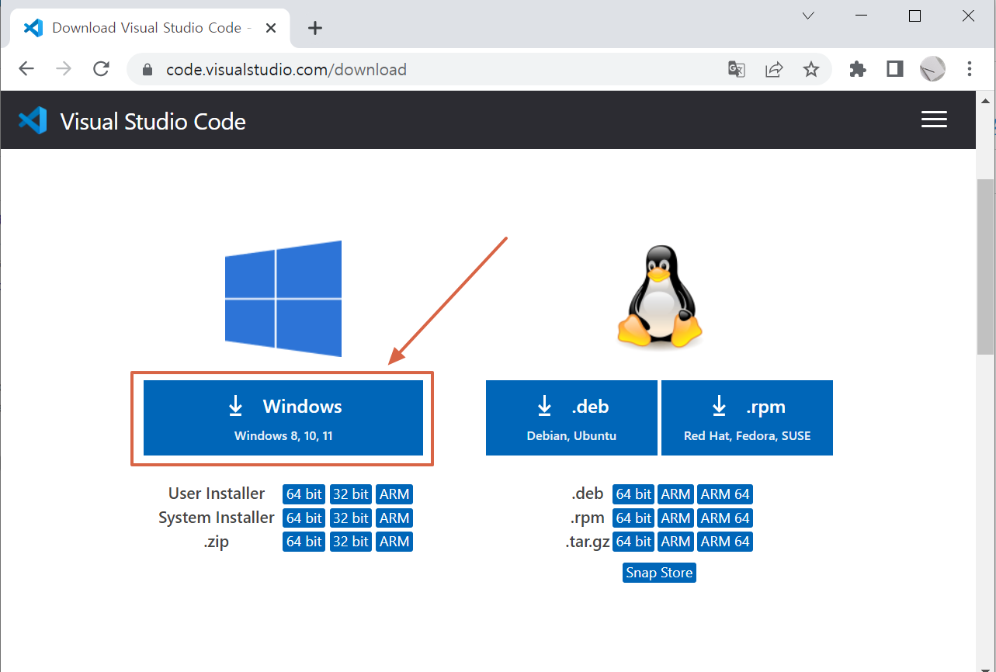Open Chrome's three-dot menu

pyautogui.click(x=970, y=69)
